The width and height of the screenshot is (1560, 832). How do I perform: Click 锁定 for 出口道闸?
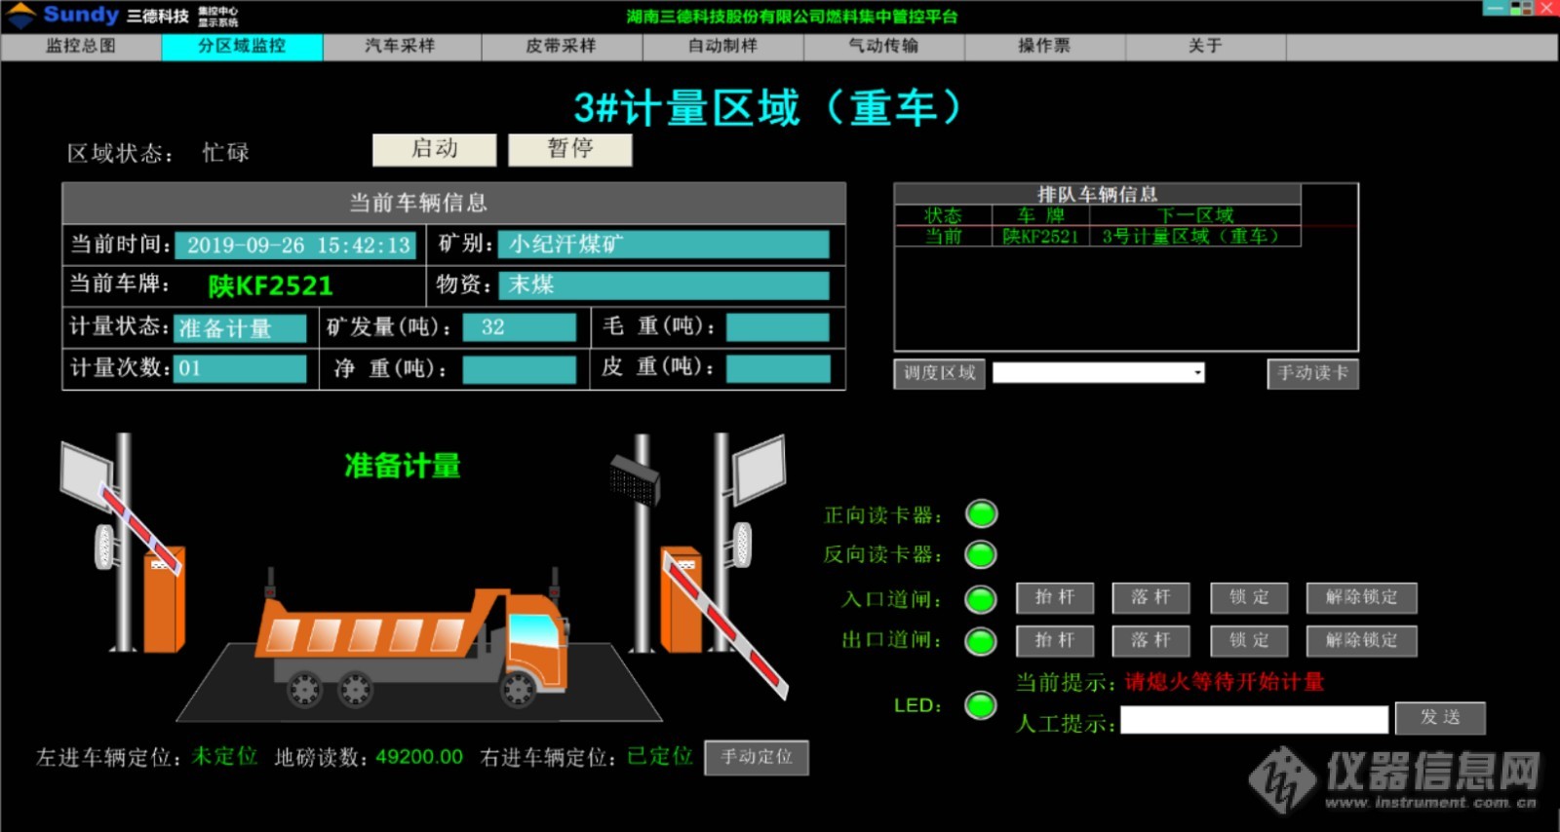1249,641
